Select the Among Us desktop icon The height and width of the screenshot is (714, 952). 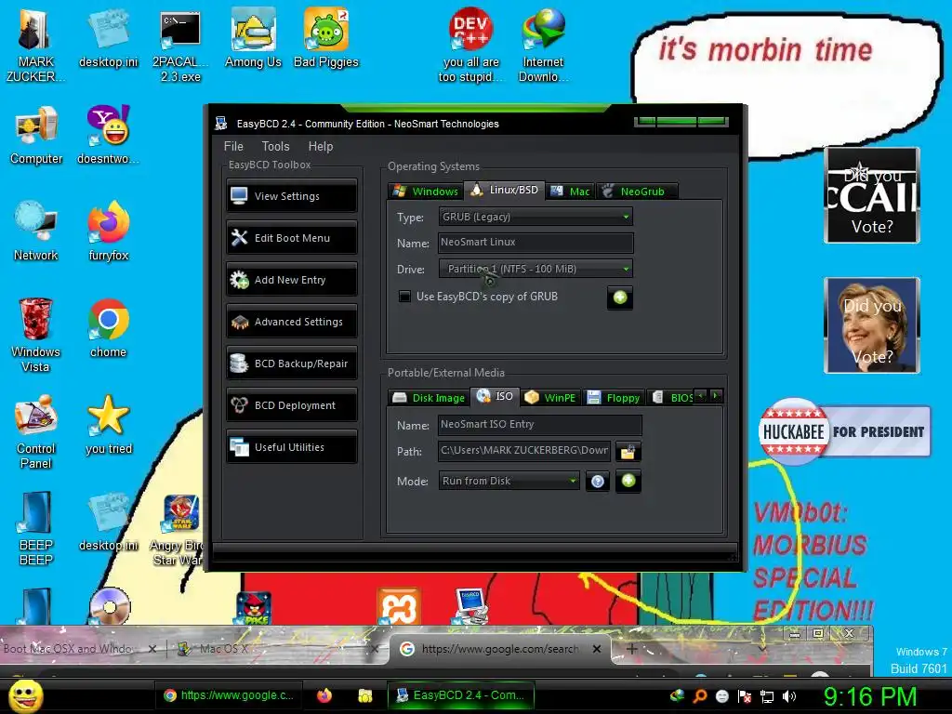253,39
